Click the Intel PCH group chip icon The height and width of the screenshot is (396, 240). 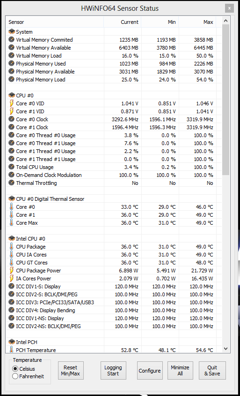12,342
